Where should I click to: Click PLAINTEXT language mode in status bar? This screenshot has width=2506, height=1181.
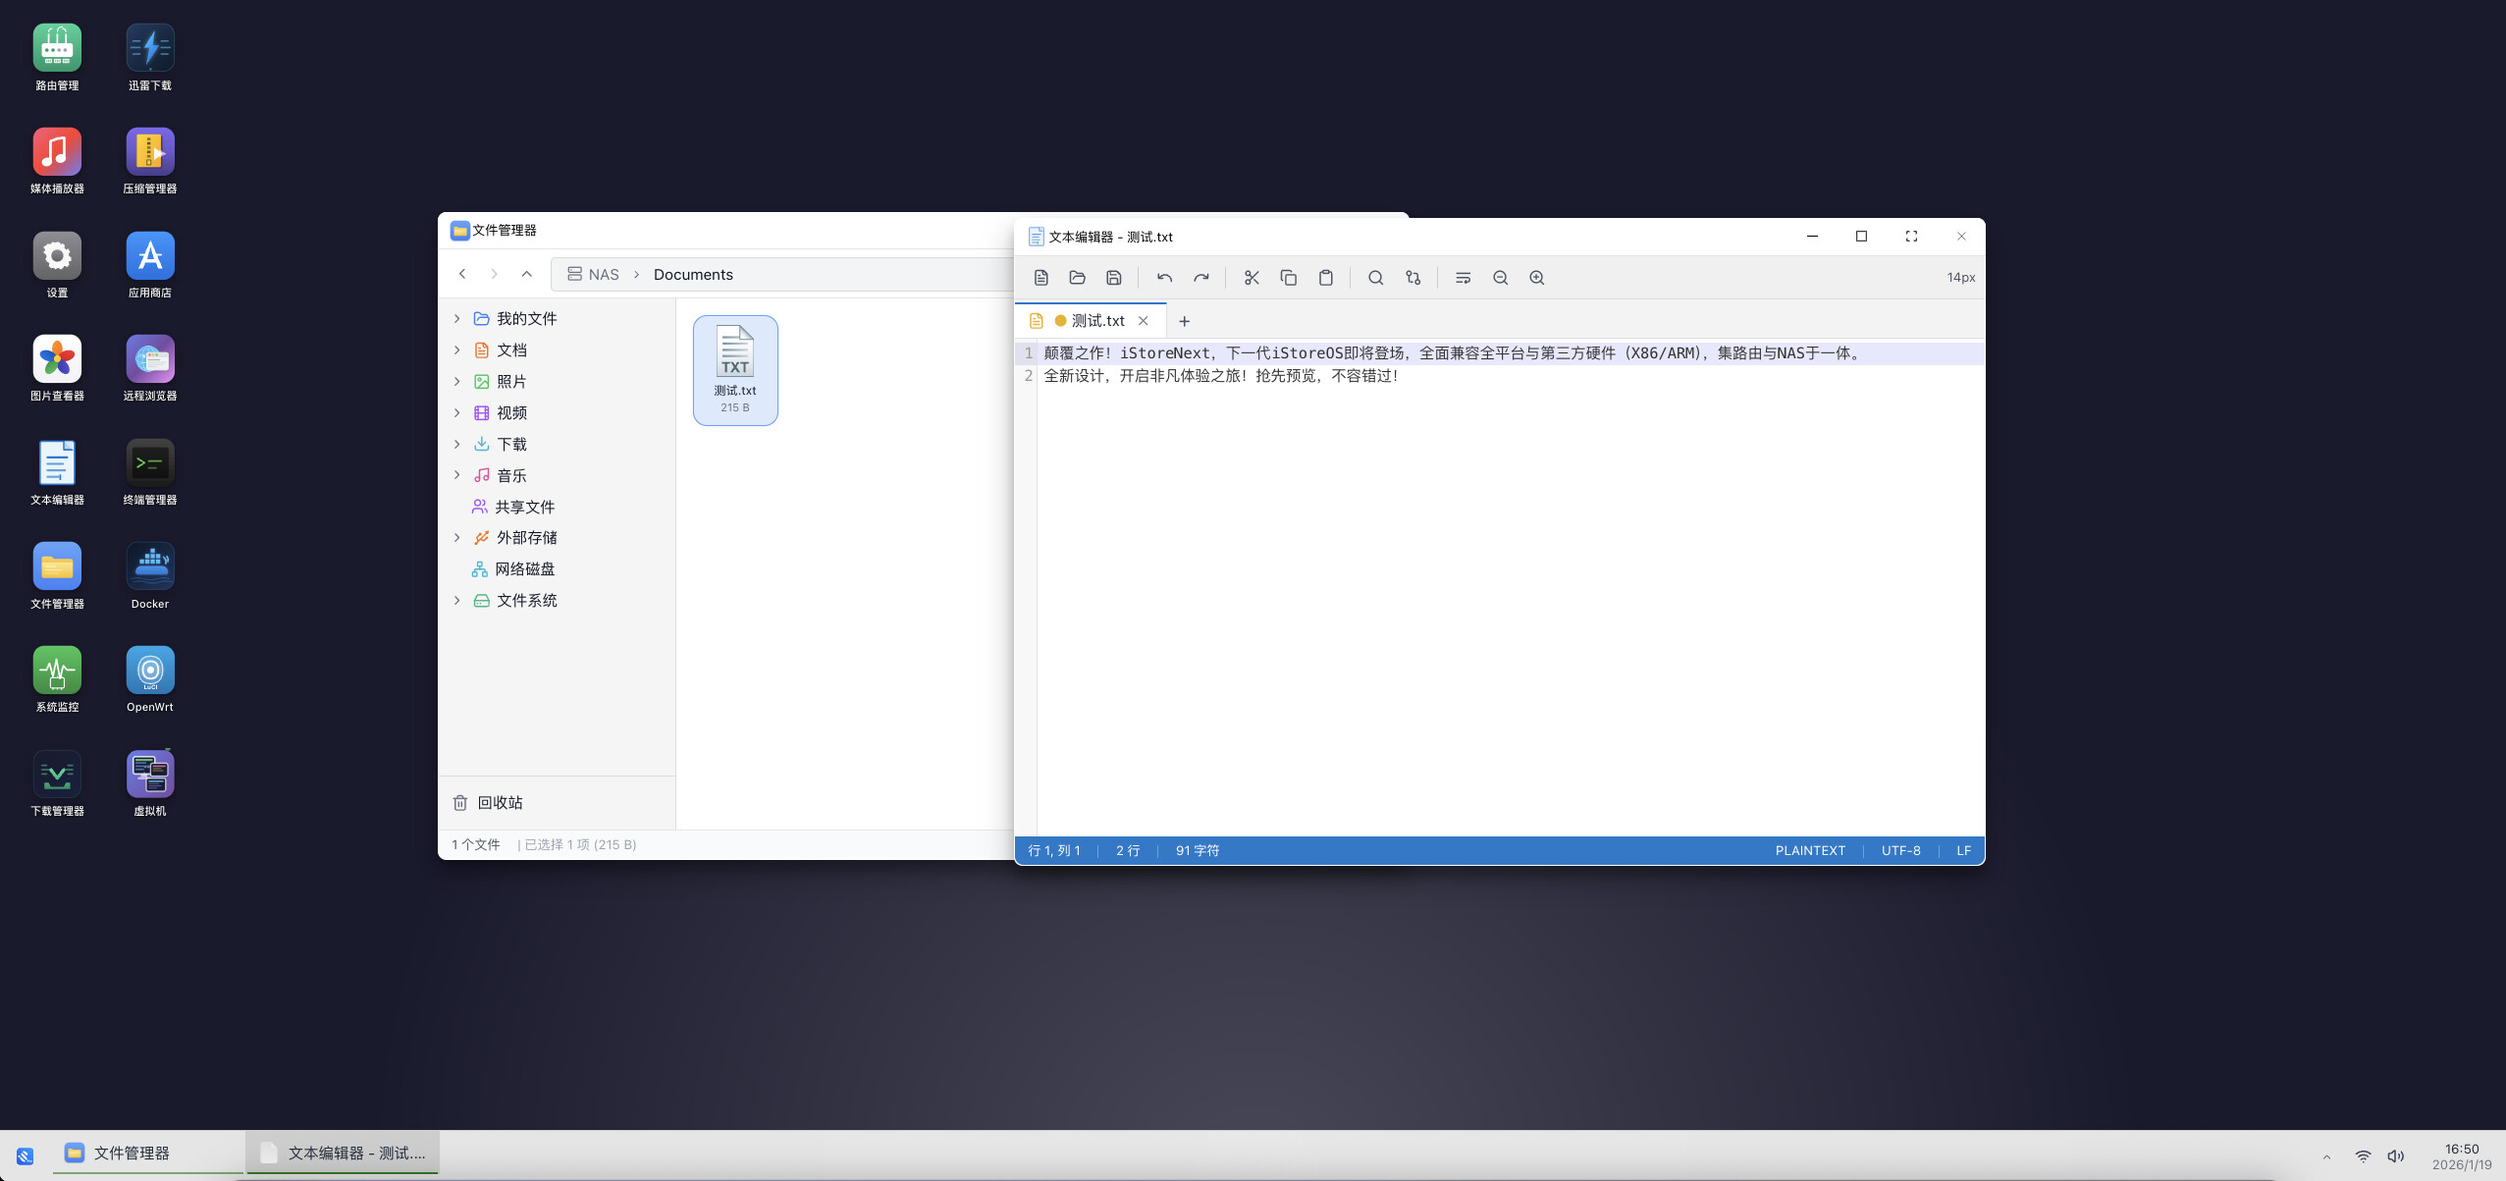(x=1809, y=851)
